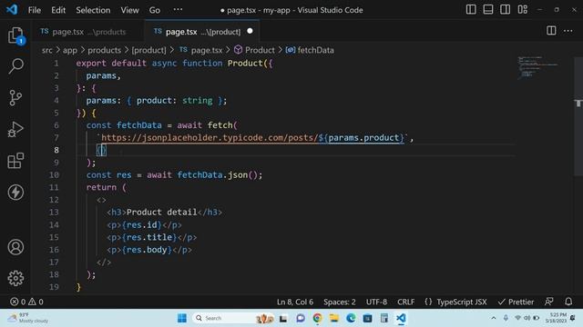
Task: Open weather widget on taskbar
Action: pyautogui.click(x=28, y=318)
